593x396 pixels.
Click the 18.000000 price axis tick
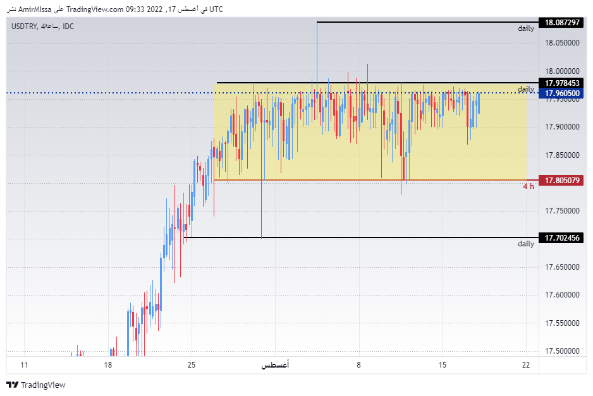pos(562,71)
